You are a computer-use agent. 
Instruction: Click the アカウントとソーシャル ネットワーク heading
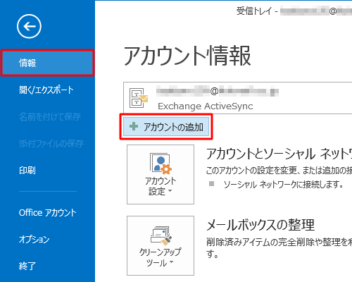tap(279, 154)
